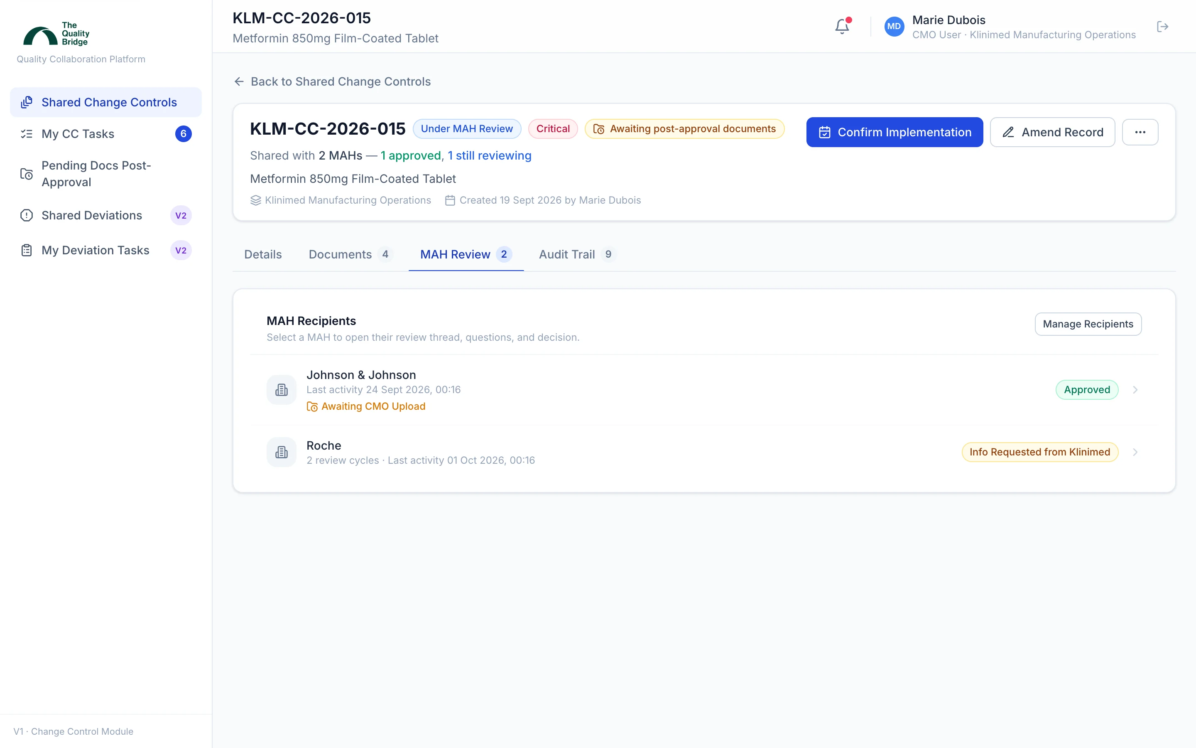This screenshot has width=1196, height=748.
Task: Expand the Johnson & Johnson row chevron
Action: tap(1135, 390)
